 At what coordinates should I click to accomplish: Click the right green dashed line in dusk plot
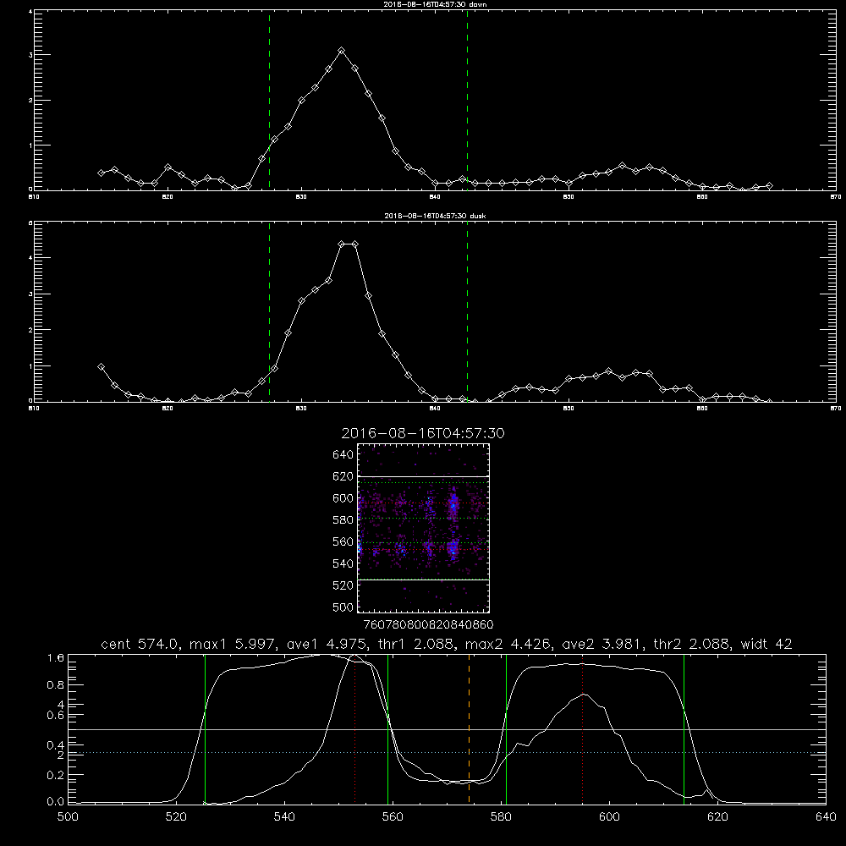tap(467, 311)
